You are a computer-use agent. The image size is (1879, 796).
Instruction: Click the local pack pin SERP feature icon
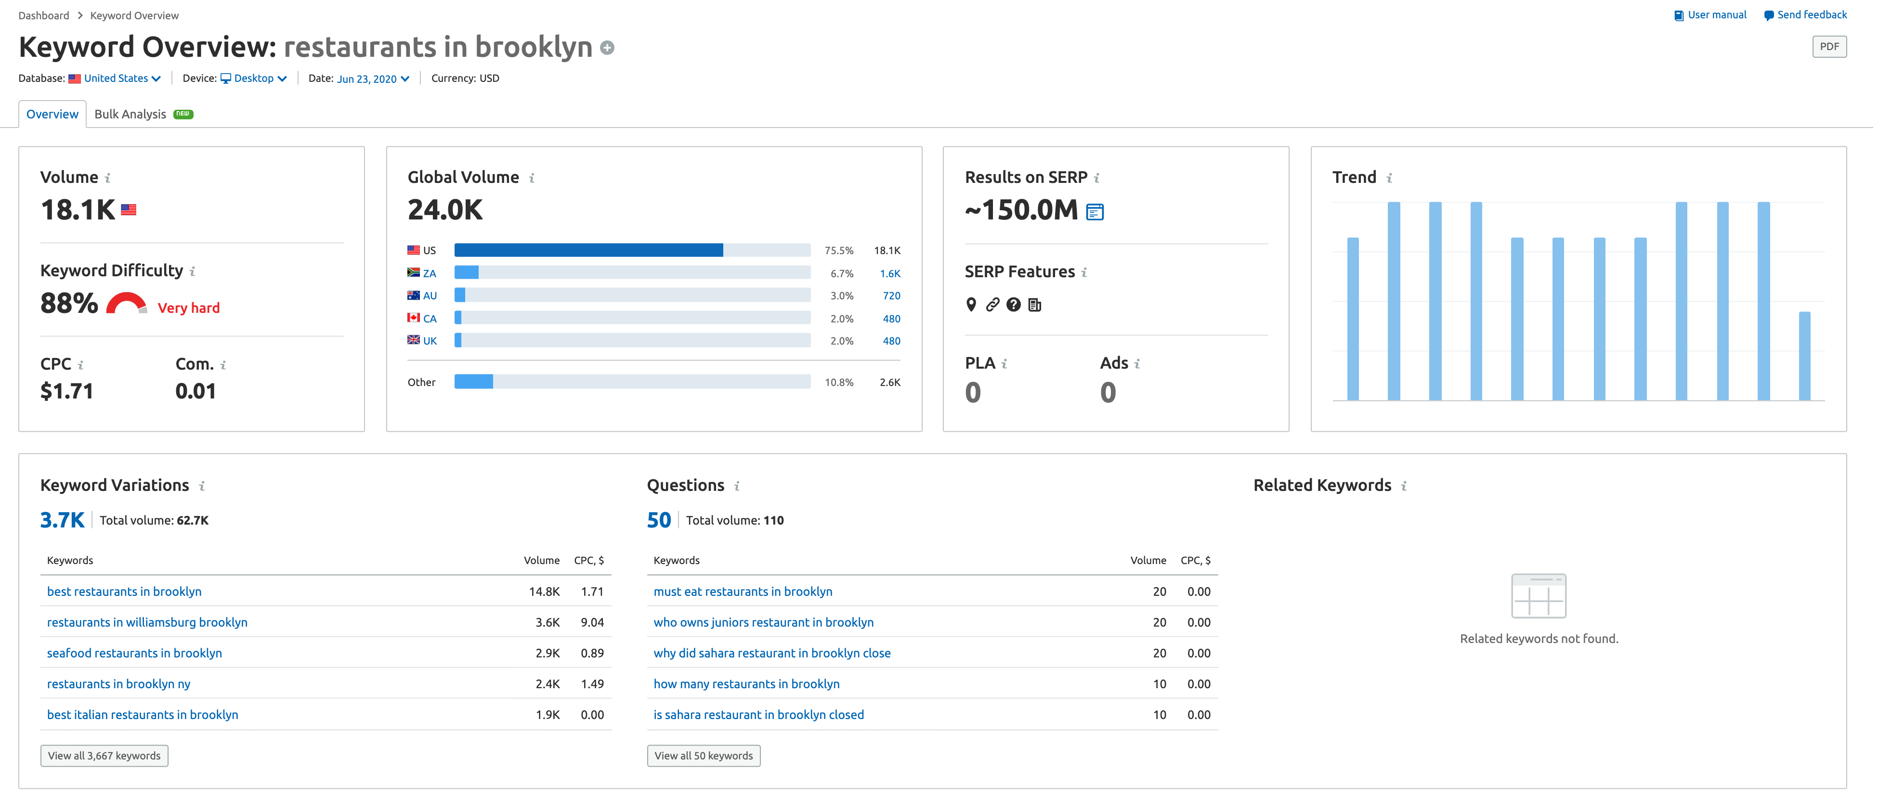pos(971,305)
